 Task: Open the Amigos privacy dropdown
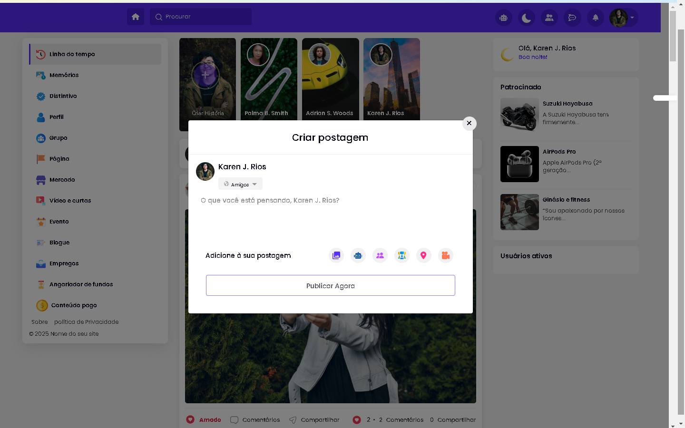[x=240, y=184]
